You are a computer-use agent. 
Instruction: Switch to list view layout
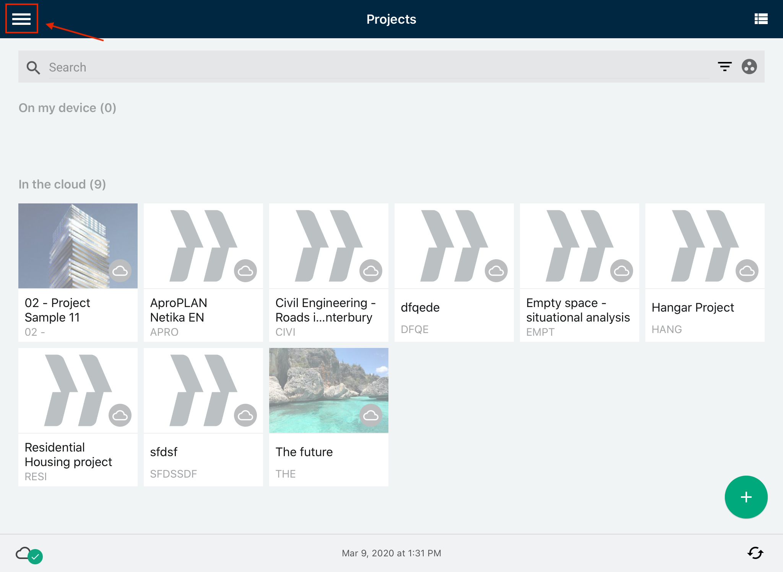point(761,19)
